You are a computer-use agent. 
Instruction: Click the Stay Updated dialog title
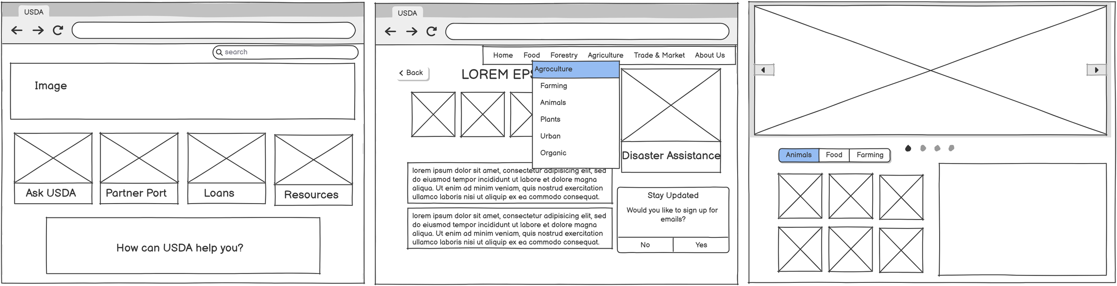pos(673,196)
